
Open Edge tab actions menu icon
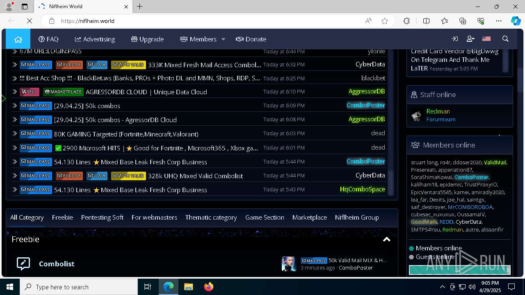pos(25,7)
